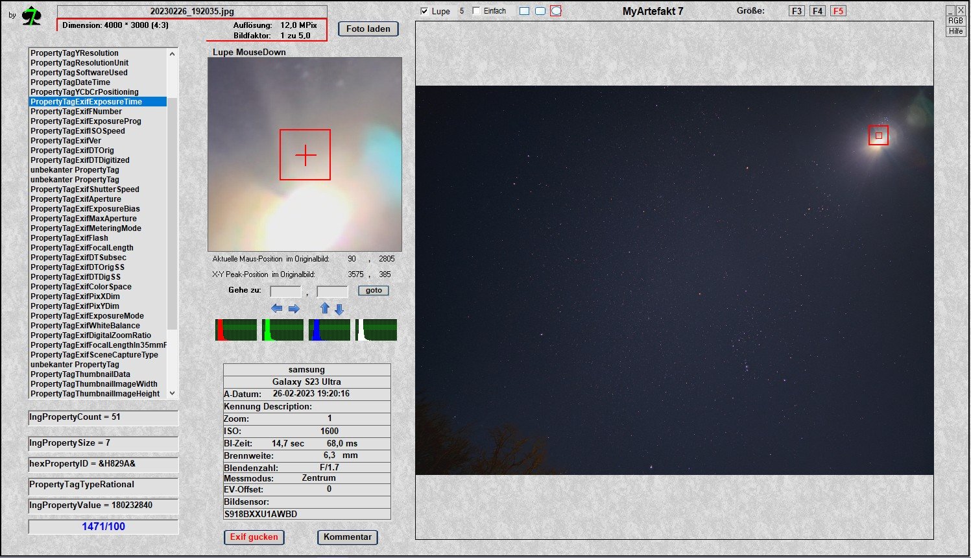Enable the Einfach checkbox
The width and height of the screenshot is (971, 558).
coord(477,11)
